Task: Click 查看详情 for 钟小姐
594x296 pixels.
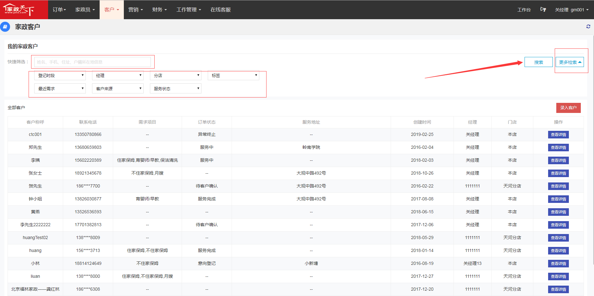Action: tap(558, 199)
